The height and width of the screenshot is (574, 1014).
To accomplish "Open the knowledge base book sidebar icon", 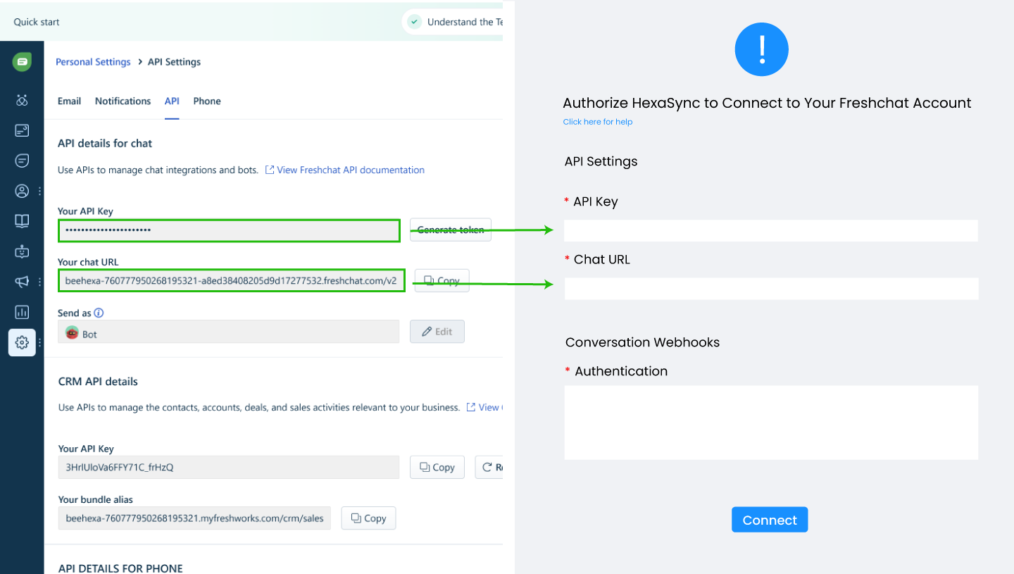I will (x=22, y=221).
